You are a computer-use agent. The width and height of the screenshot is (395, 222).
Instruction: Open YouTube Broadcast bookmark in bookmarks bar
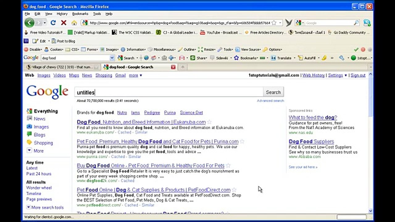click(221, 32)
